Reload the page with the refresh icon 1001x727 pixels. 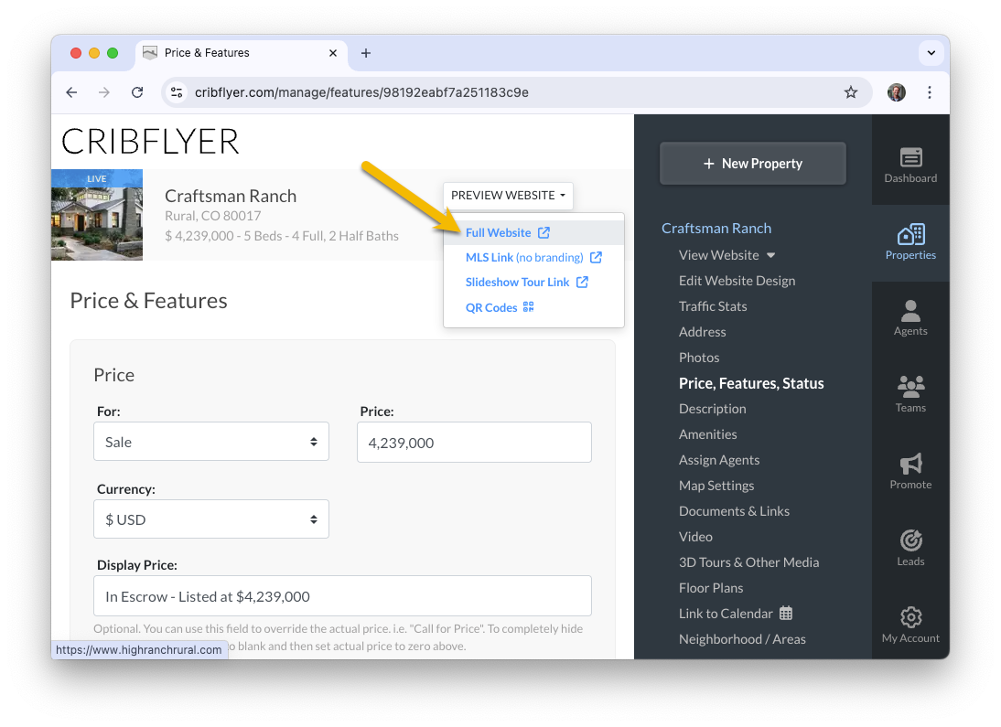click(137, 92)
